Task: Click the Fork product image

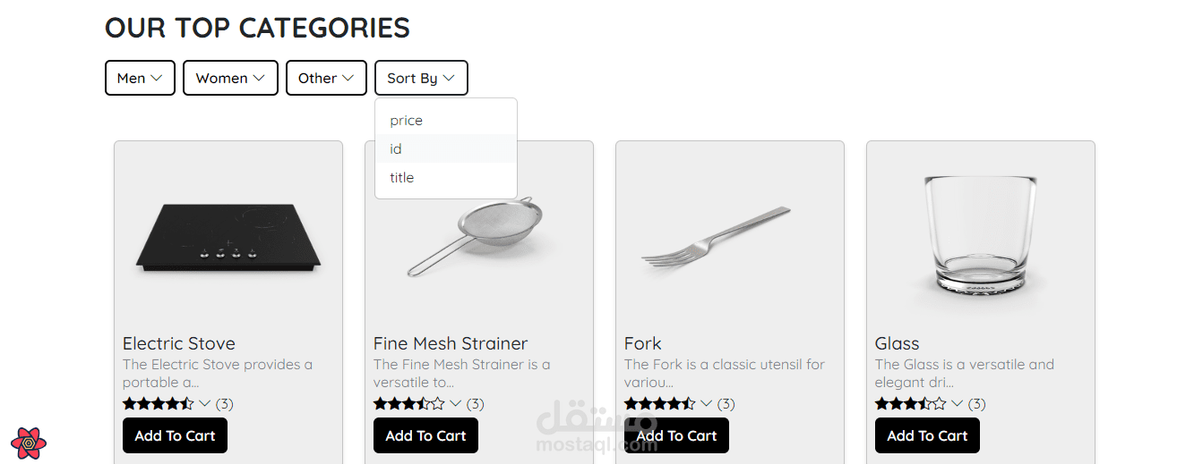Action: [x=717, y=237]
